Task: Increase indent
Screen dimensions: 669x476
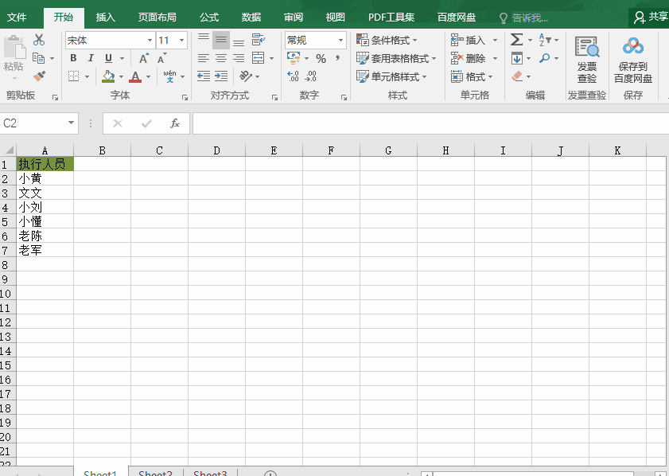Action: tap(221, 76)
